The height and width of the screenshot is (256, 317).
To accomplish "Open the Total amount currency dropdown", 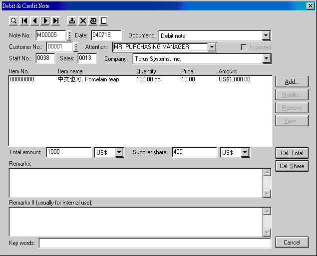I will tap(119, 152).
